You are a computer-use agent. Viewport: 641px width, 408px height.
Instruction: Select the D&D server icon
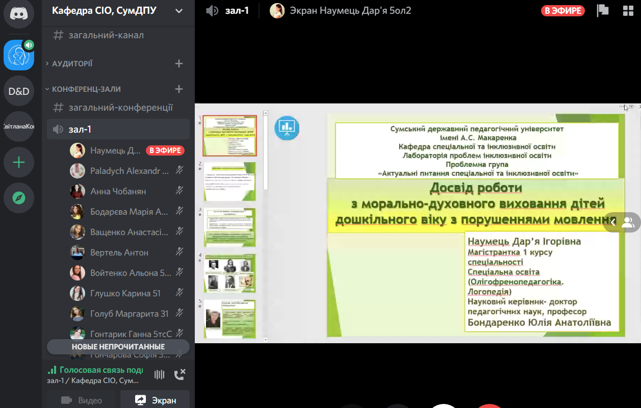click(x=19, y=91)
